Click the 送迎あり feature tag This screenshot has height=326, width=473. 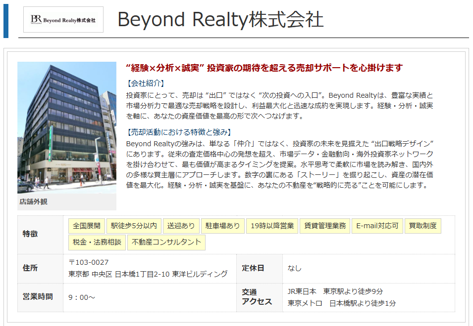click(x=181, y=226)
